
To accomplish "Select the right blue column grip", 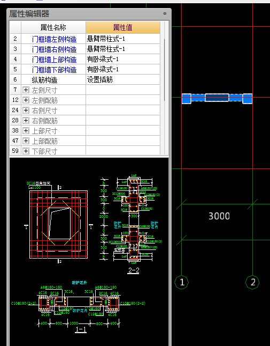I will (x=248, y=99).
